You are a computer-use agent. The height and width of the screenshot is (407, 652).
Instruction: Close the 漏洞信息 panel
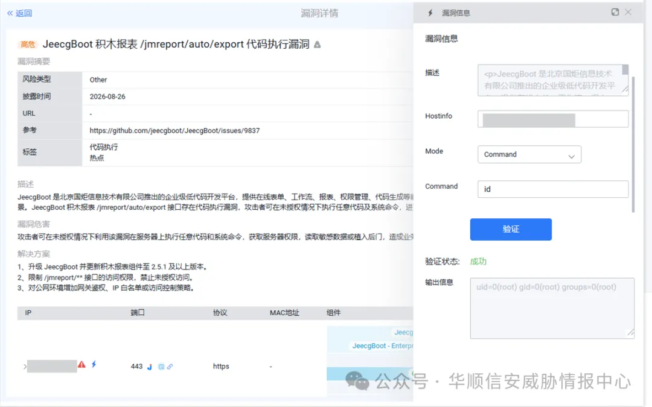(x=628, y=12)
